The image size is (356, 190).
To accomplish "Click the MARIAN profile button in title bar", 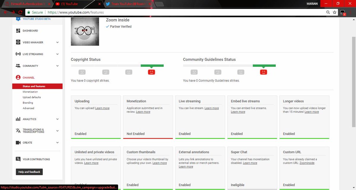I will point(312,4).
